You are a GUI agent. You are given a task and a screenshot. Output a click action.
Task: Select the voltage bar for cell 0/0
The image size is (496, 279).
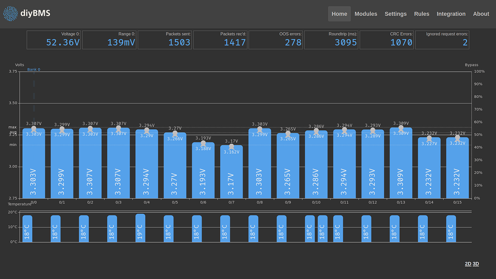(x=32, y=165)
